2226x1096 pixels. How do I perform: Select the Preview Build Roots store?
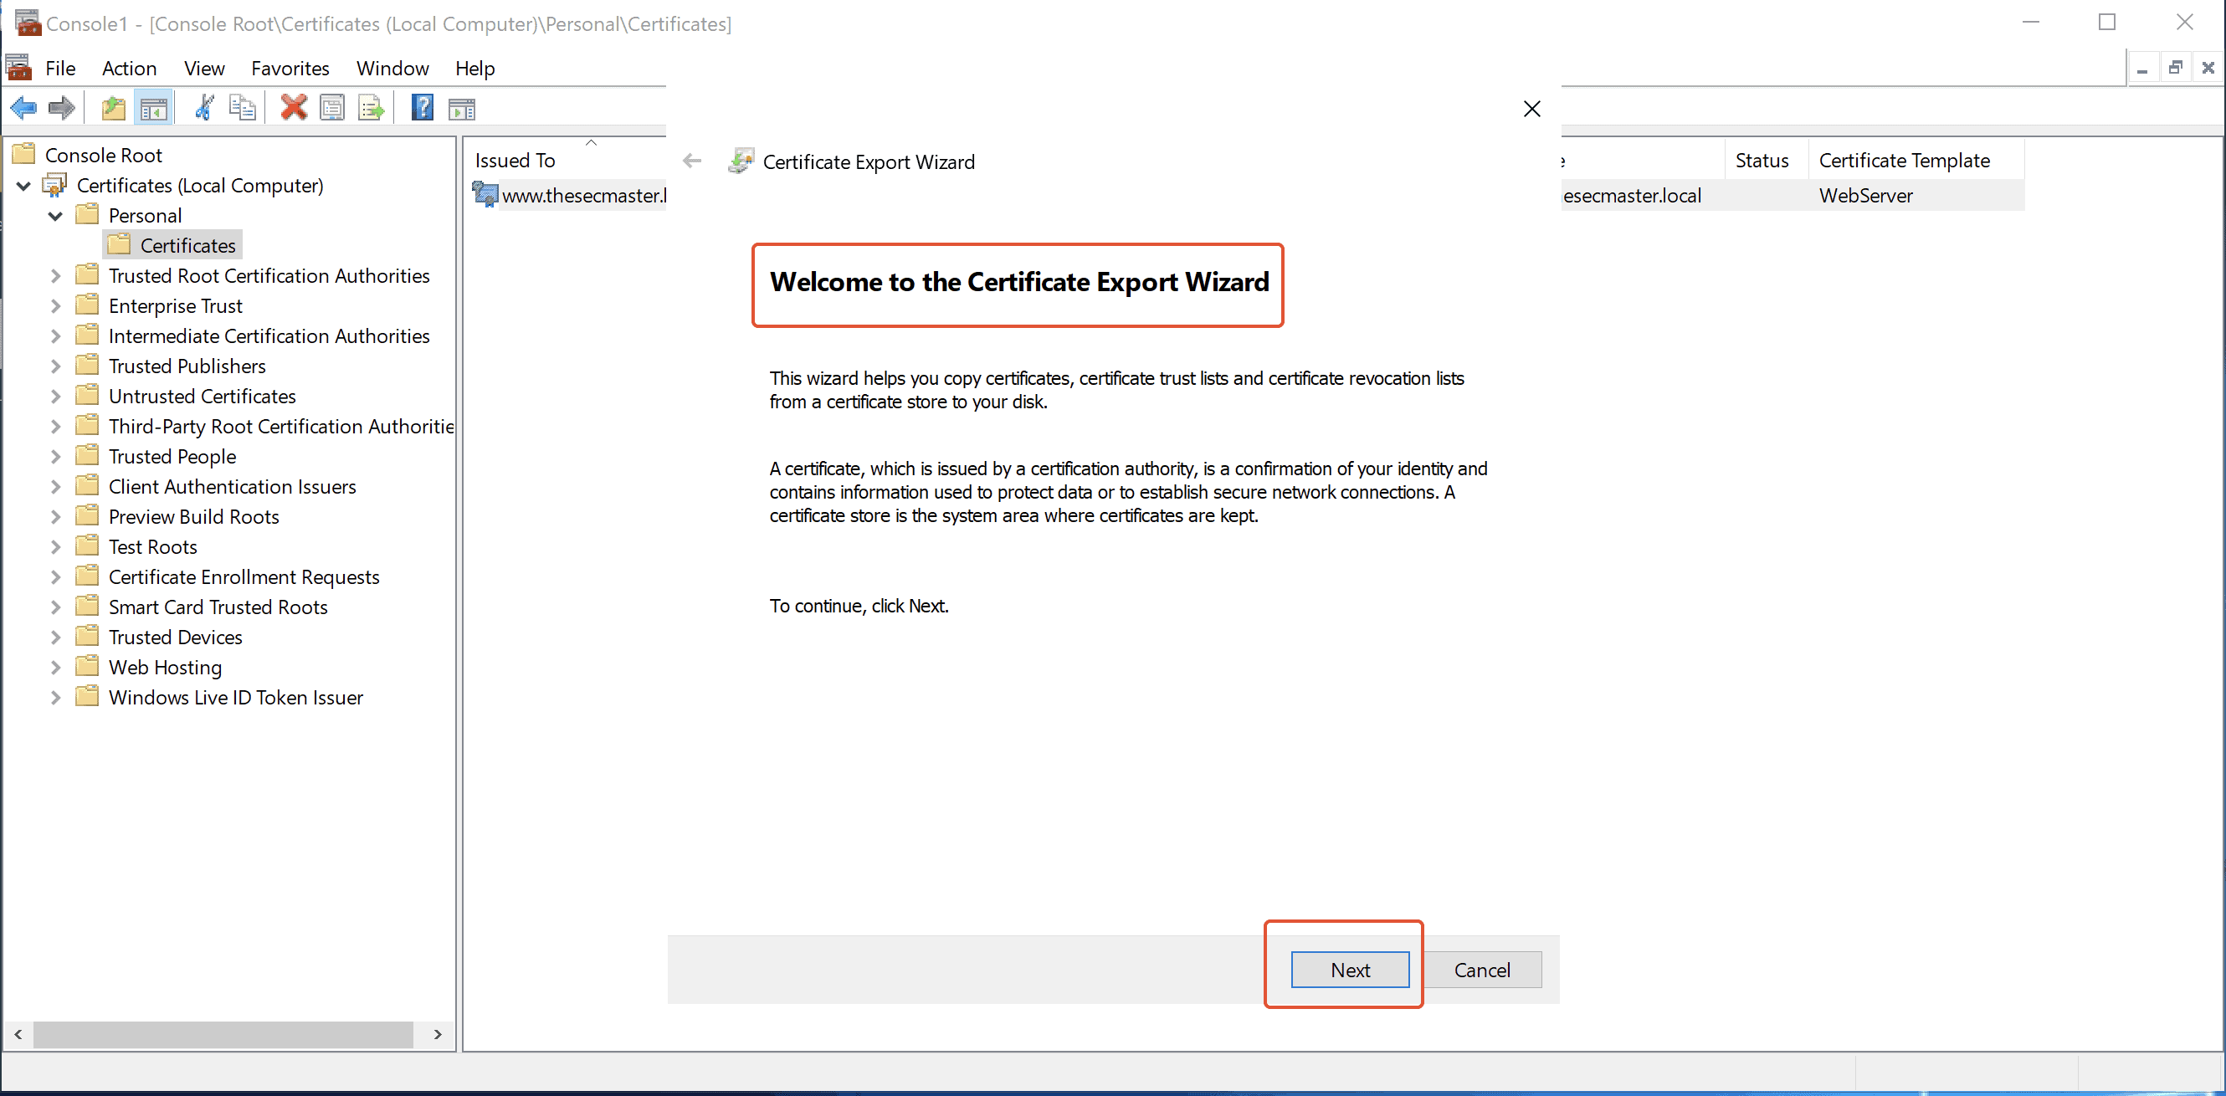click(193, 516)
